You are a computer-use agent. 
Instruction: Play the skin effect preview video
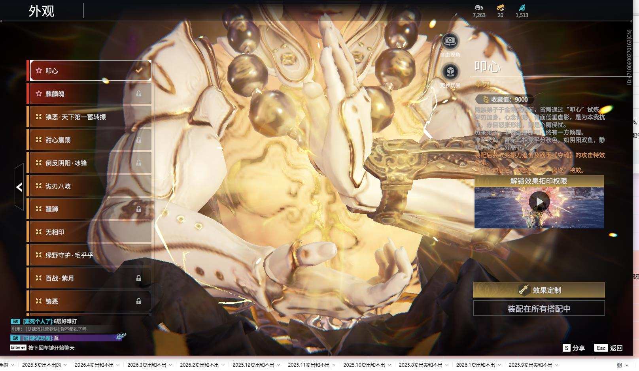pyautogui.click(x=539, y=202)
